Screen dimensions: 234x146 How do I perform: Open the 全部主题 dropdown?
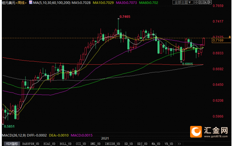(183, 3)
